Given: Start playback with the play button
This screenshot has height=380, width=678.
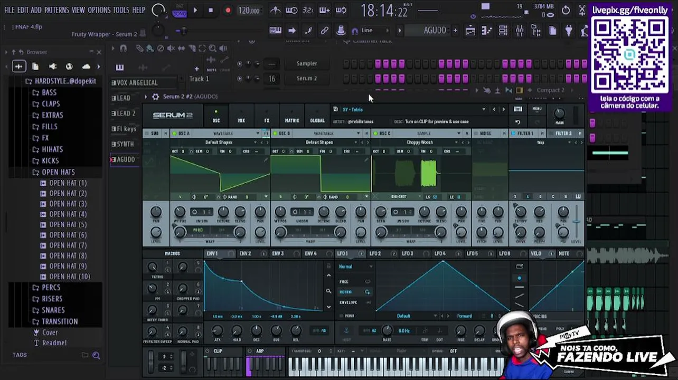Looking at the screenshot, I should point(195,10).
